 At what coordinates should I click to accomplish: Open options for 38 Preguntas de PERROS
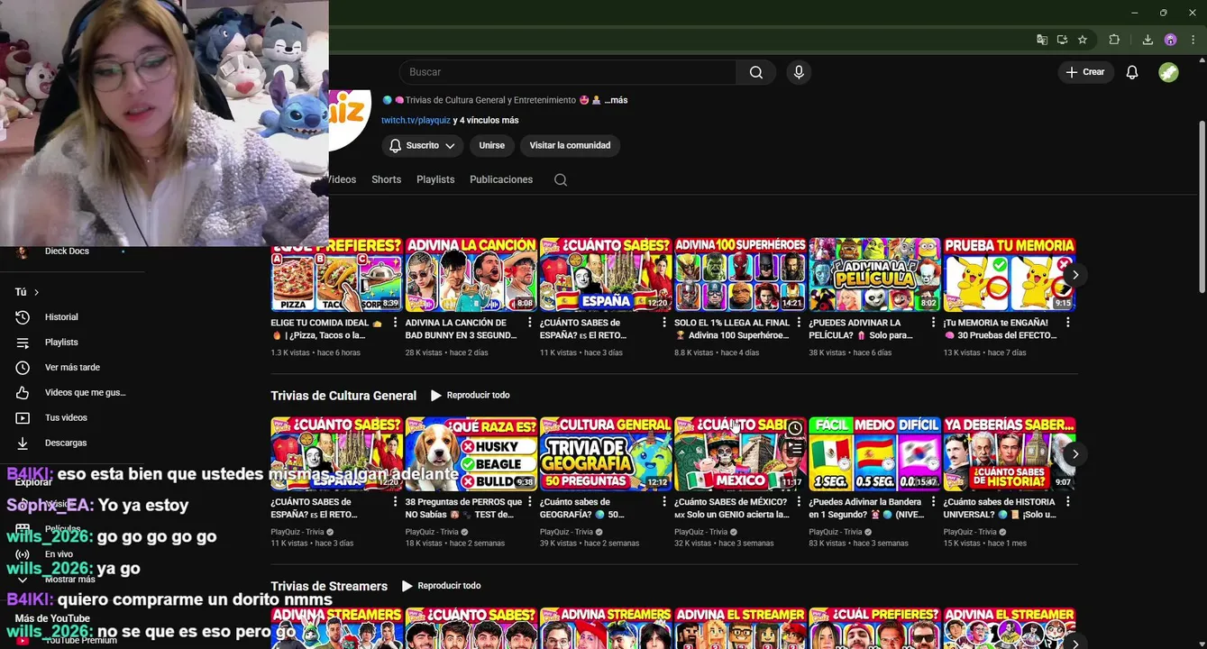click(529, 501)
